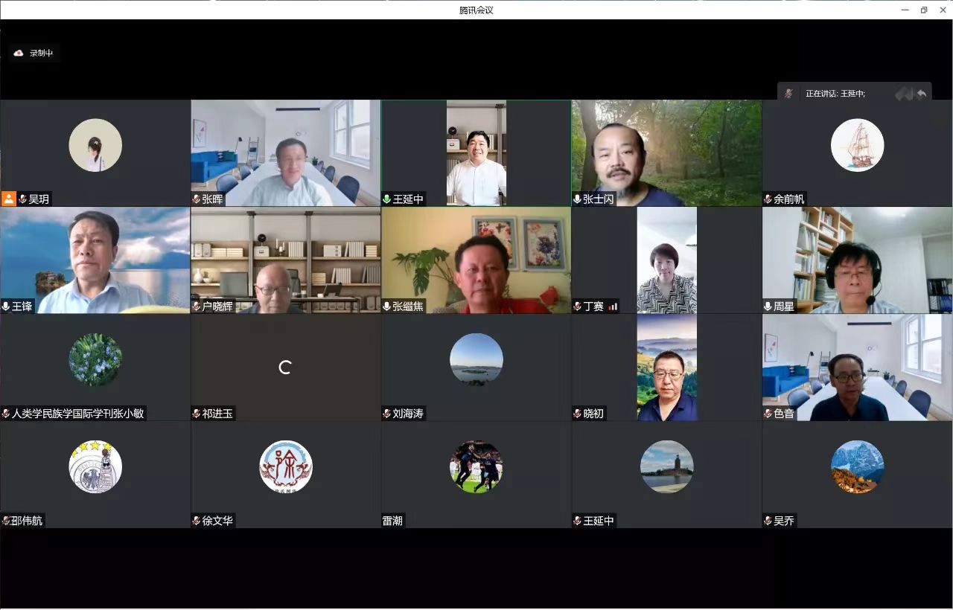
Task: Click the muted microphone icon in the speaking bar
Action: coord(789,94)
